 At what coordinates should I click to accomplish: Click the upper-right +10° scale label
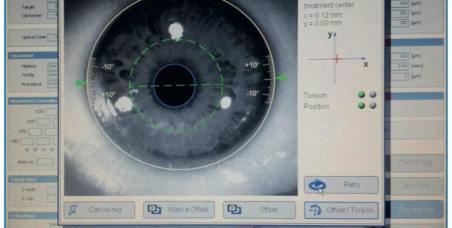252,65
